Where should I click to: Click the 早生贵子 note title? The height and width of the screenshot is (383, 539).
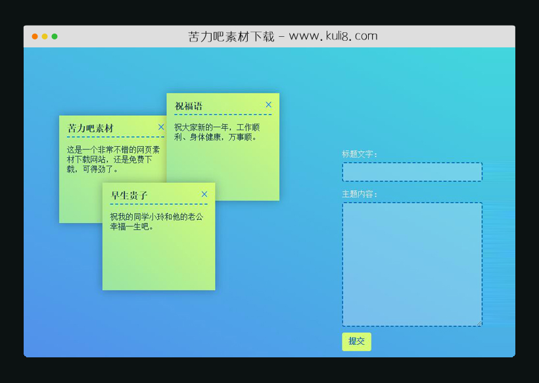point(129,195)
